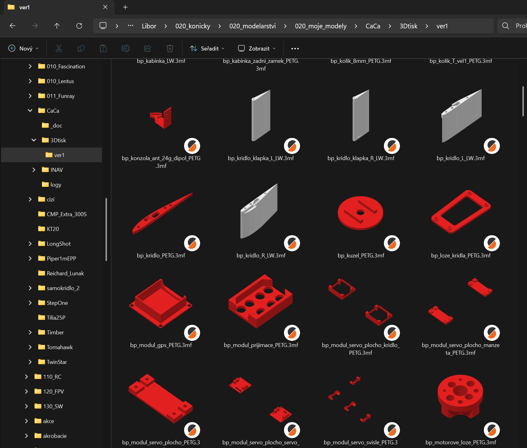Expand the INAV folder in tree
The width and height of the screenshot is (527, 448).
pyautogui.click(x=34, y=170)
